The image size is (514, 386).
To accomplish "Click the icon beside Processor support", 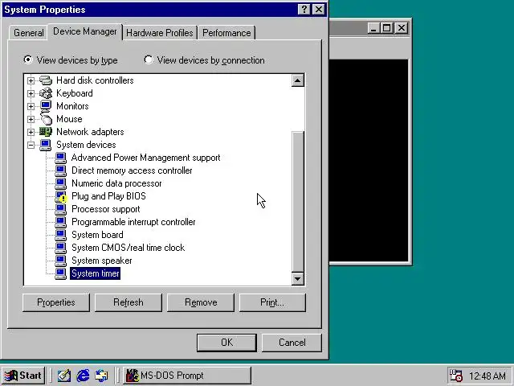I will (x=61, y=209).
